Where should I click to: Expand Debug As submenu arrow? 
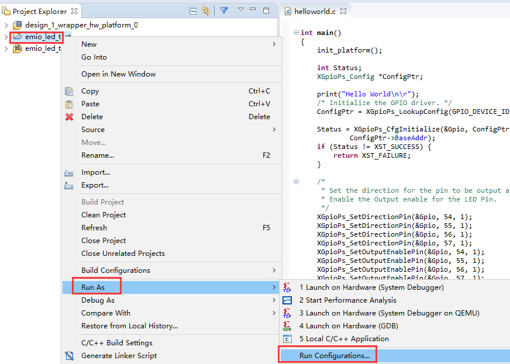pyautogui.click(x=274, y=300)
